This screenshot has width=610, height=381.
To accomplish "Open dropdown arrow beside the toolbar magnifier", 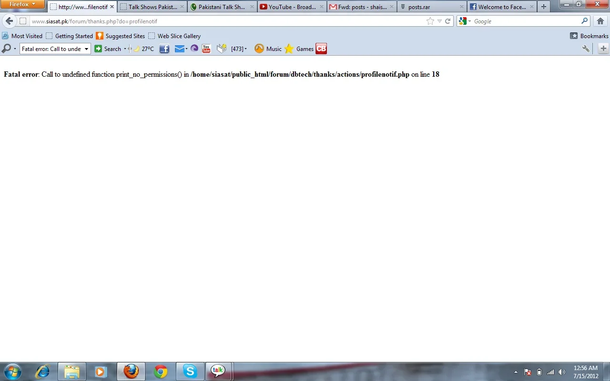I will [15, 49].
